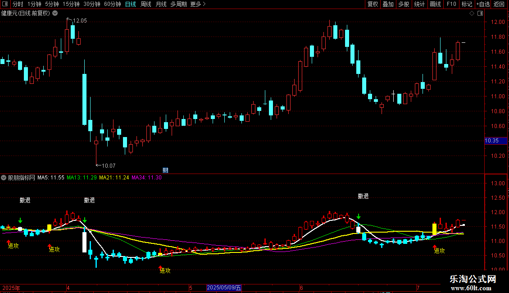Switch to the 月线 monthly chart tab
Image resolution: width=509 pixels, height=293 pixels.
161,4
